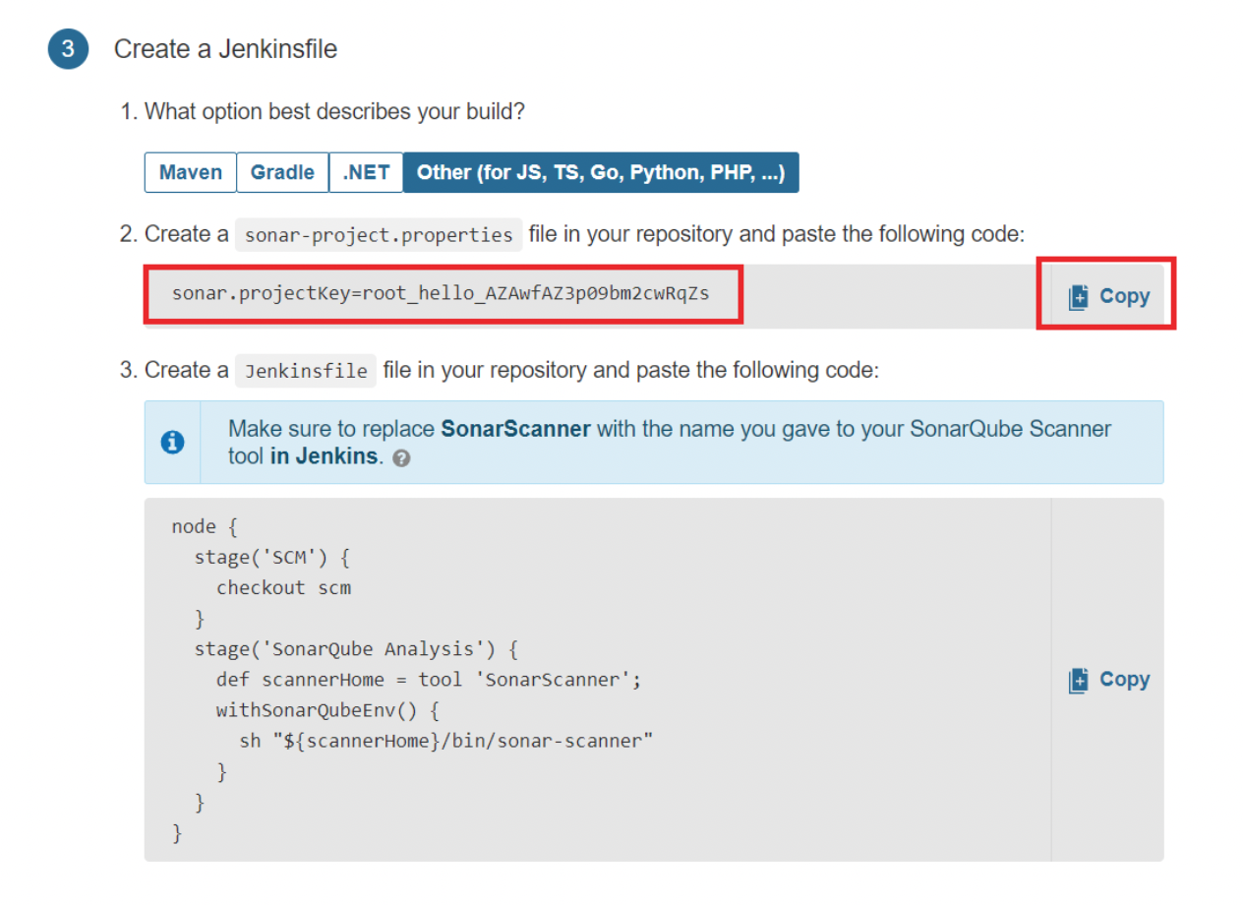
Task: Click the line "stage('SonarQube Analysis') {"
Action: pos(356,649)
